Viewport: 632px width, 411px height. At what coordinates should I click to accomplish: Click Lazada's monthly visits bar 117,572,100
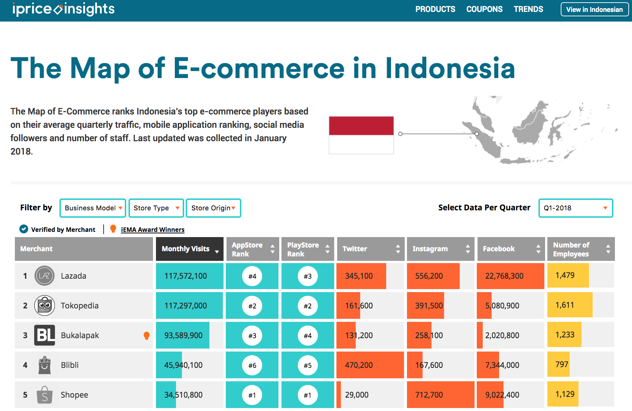(x=190, y=276)
